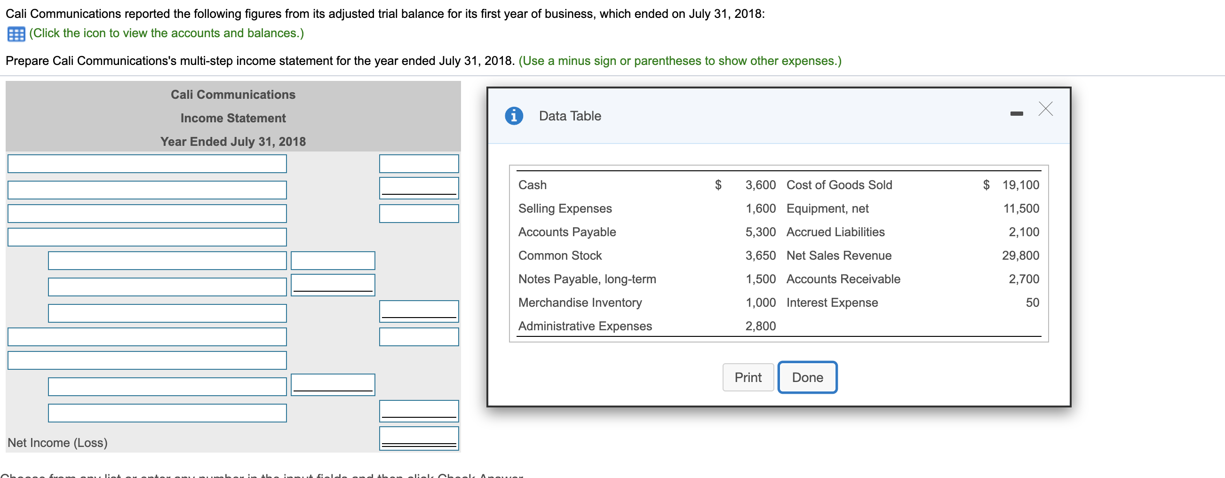Select the first amount field in right column
1225x478 pixels.
(x=419, y=164)
